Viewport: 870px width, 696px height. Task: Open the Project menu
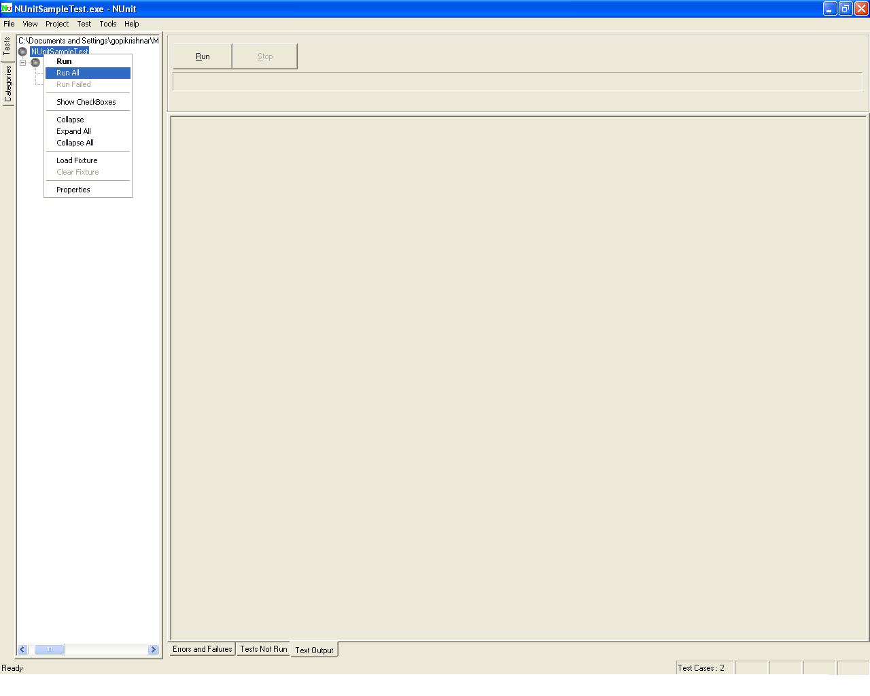57,24
